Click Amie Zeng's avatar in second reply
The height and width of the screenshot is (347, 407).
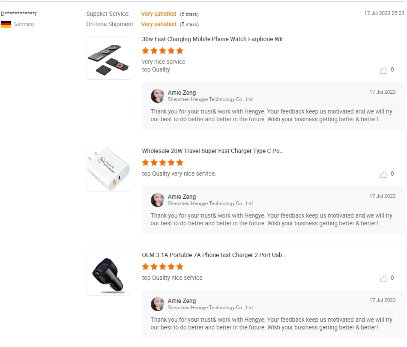point(158,200)
